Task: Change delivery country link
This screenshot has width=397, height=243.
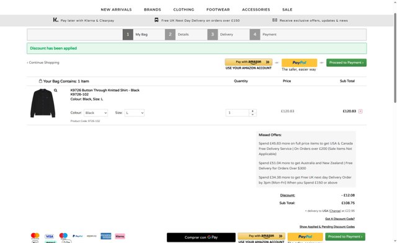Action: [335, 211]
